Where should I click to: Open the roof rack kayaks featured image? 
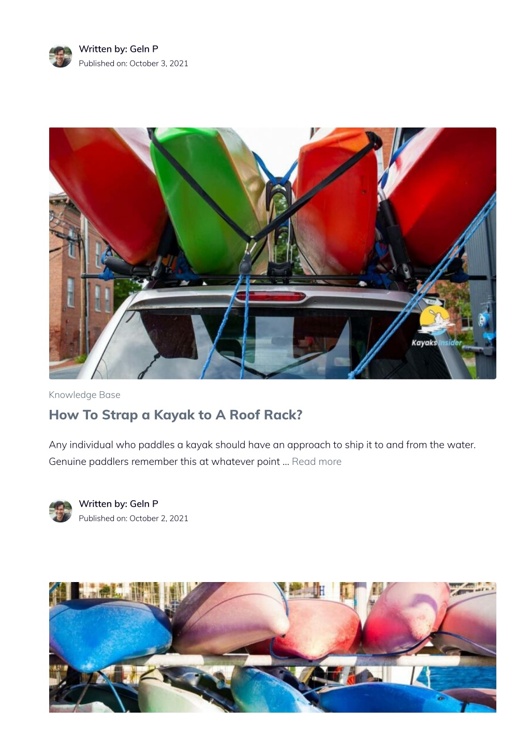pos(273,253)
